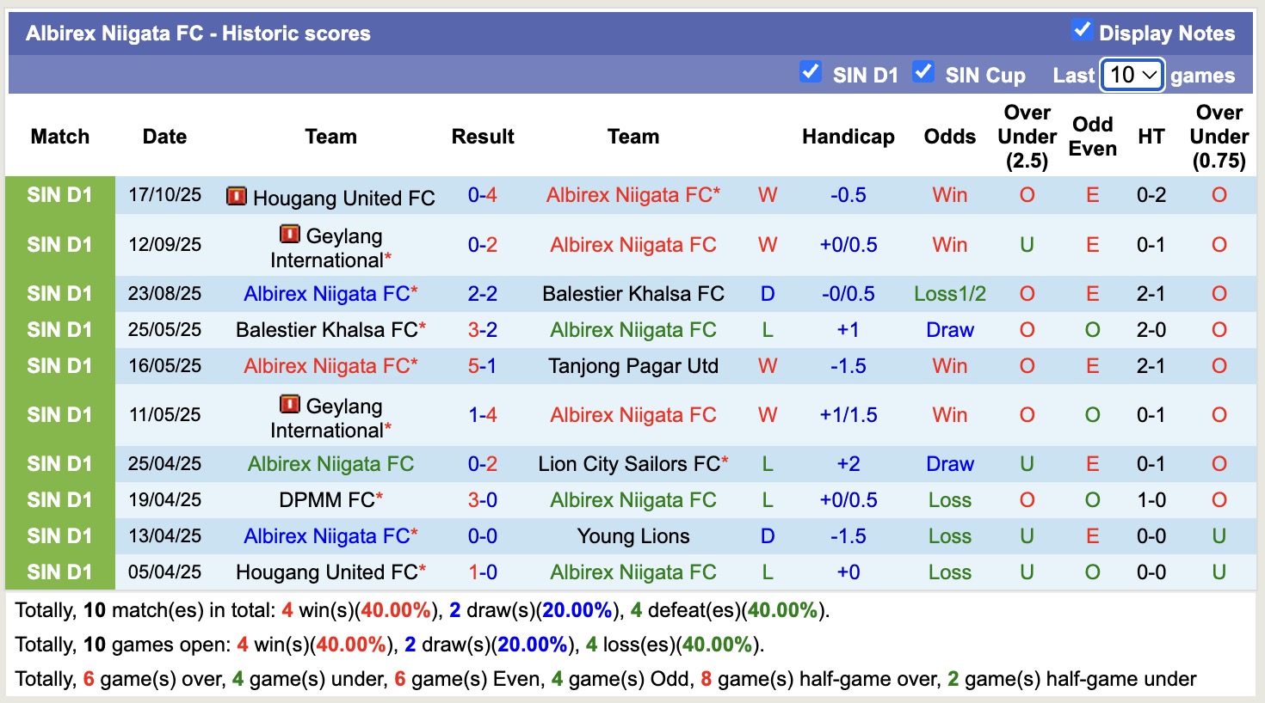Open the Young Lions team link

[x=633, y=535]
